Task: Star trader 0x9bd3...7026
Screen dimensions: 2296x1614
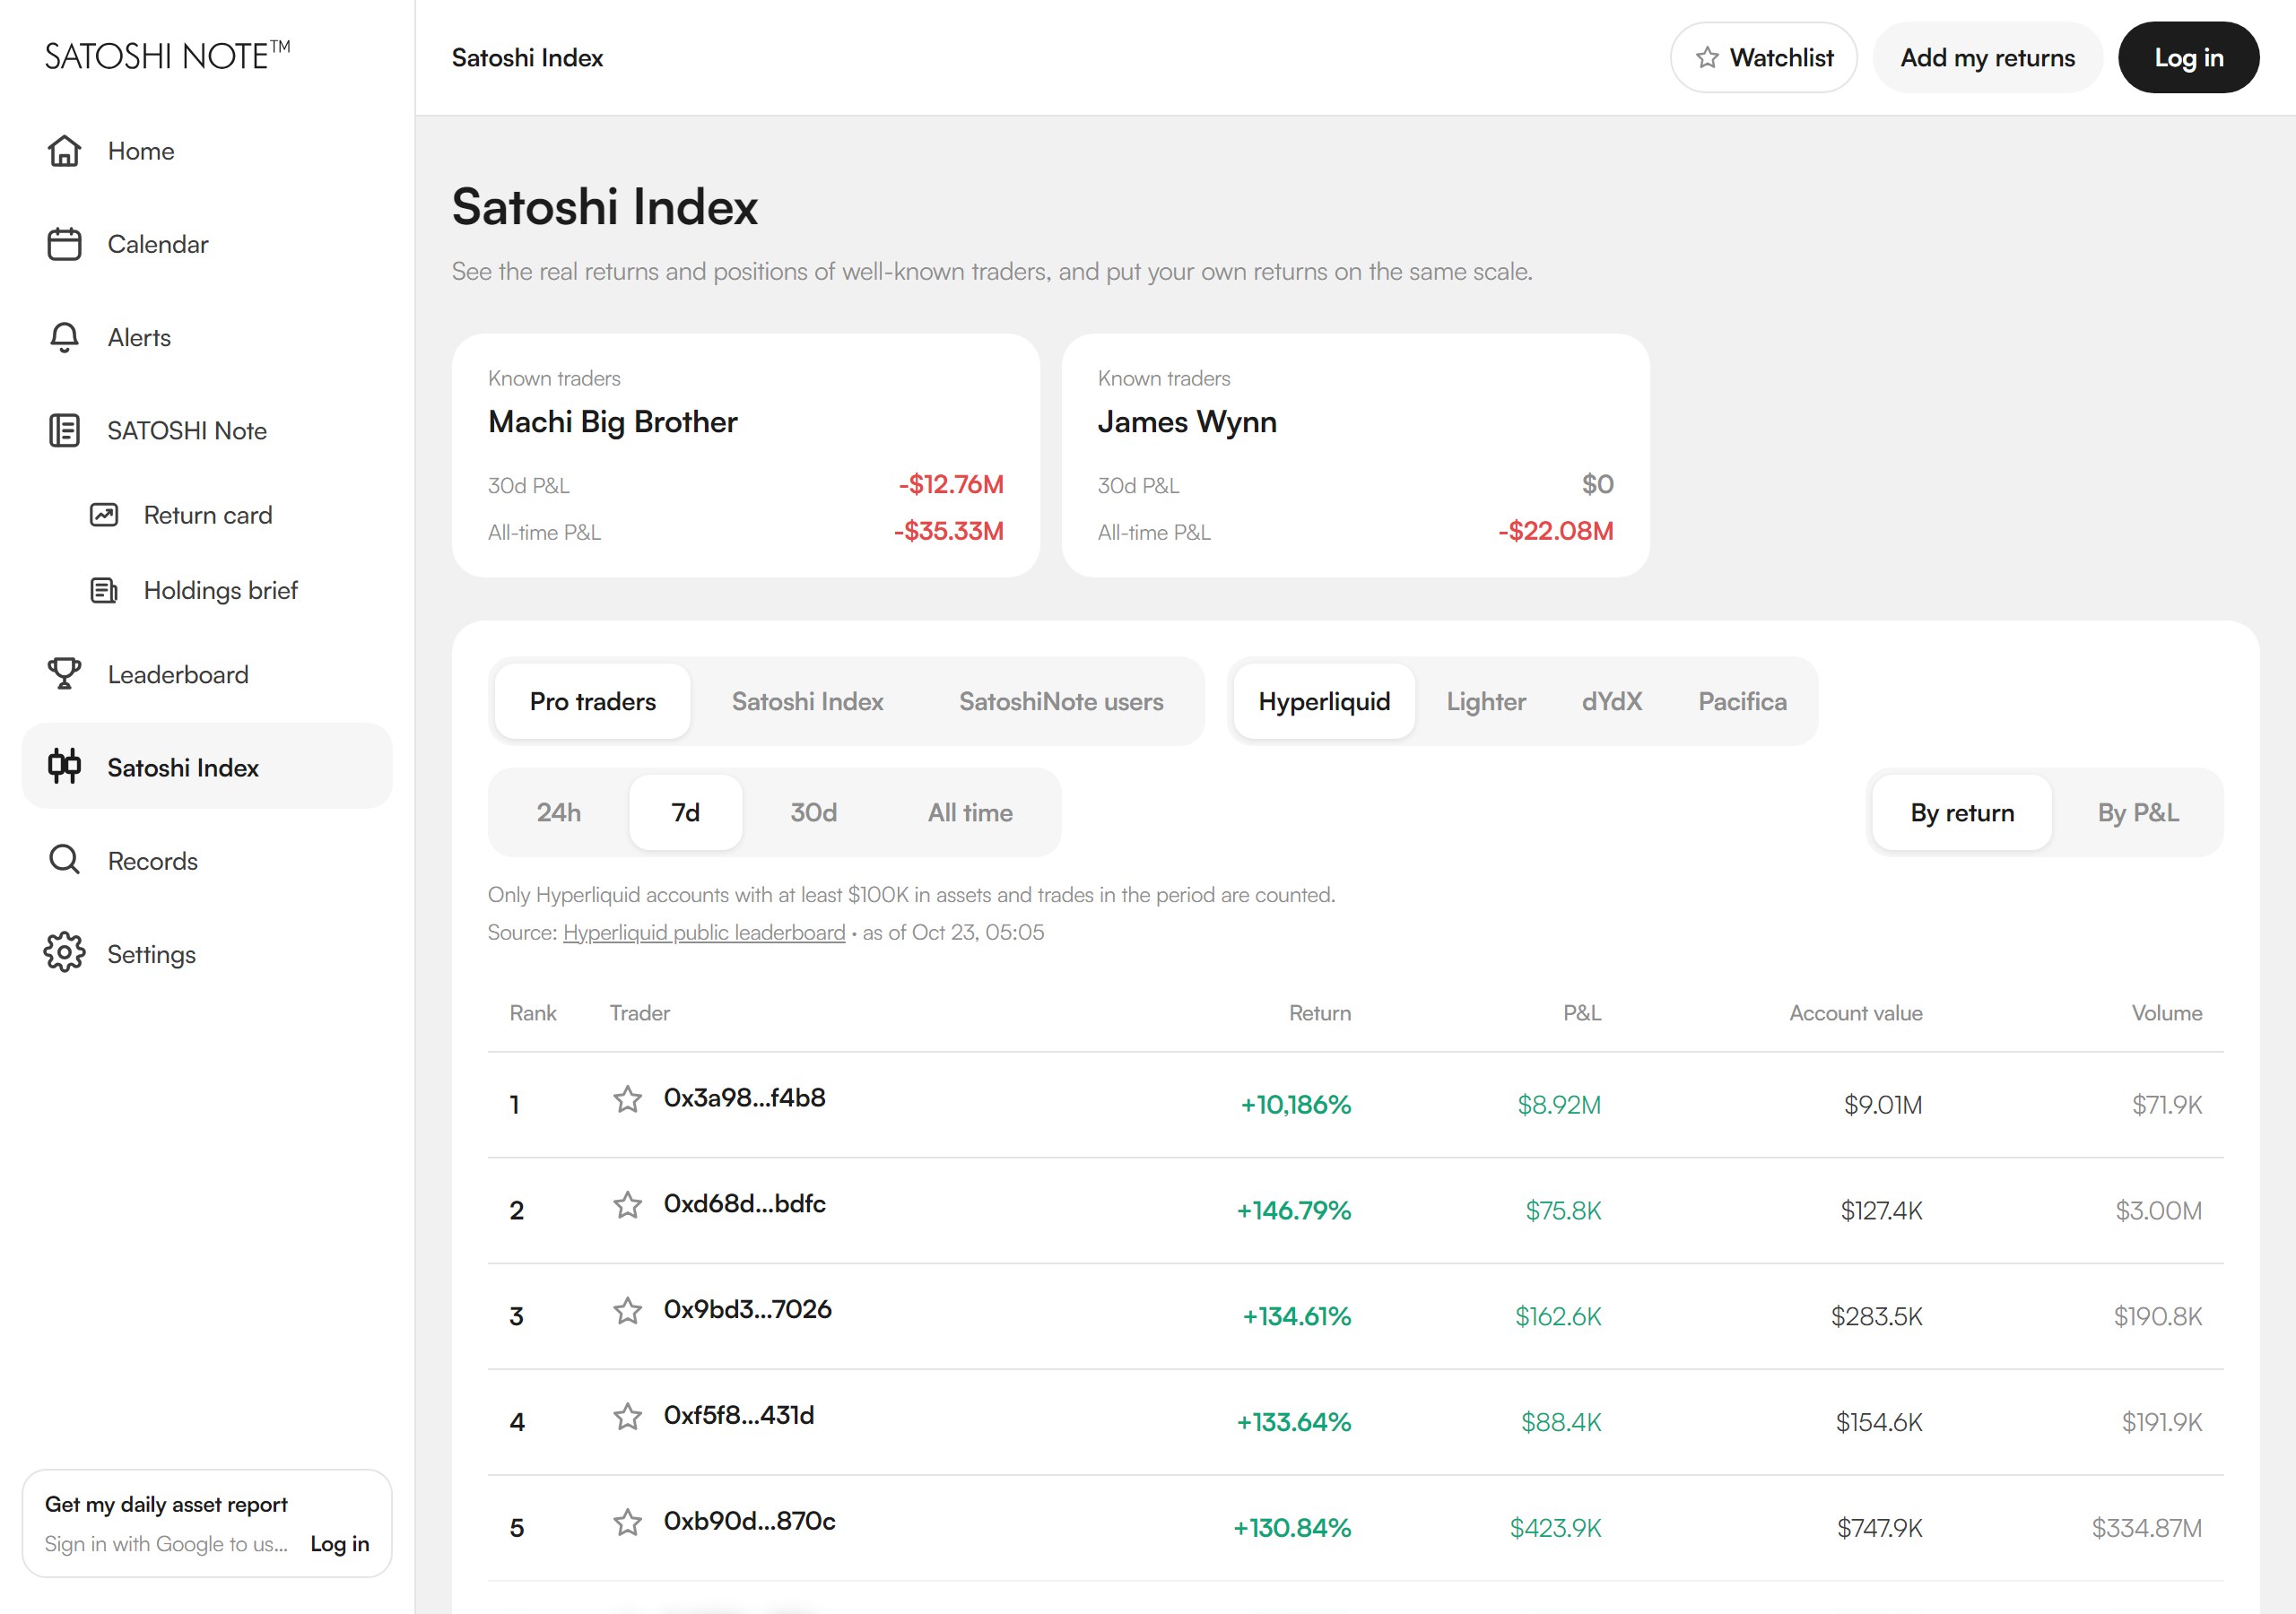Action: click(627, 1311)
